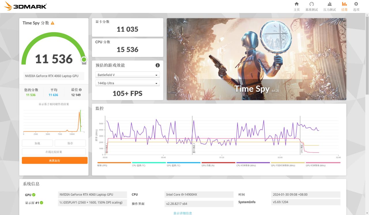Toggle the GPU 时钟频率 legend swatch

click(323, 163)
